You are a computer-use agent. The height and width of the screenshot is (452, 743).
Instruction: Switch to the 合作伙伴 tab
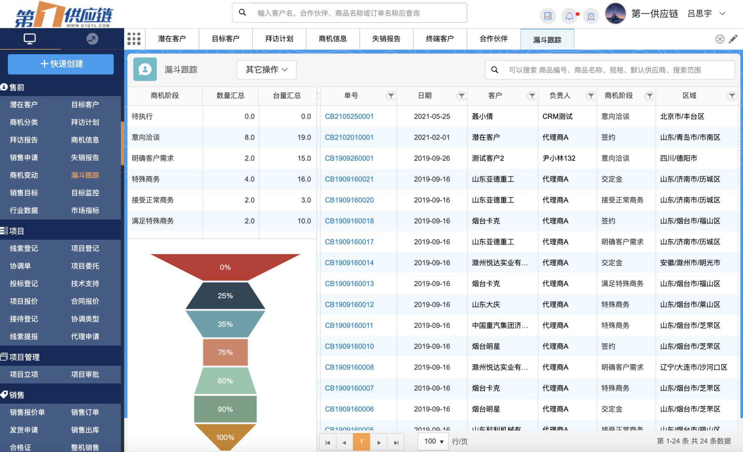tap(493, 39)
